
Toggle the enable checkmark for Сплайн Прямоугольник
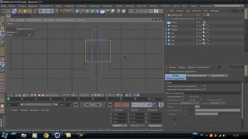tap(201, 19)
